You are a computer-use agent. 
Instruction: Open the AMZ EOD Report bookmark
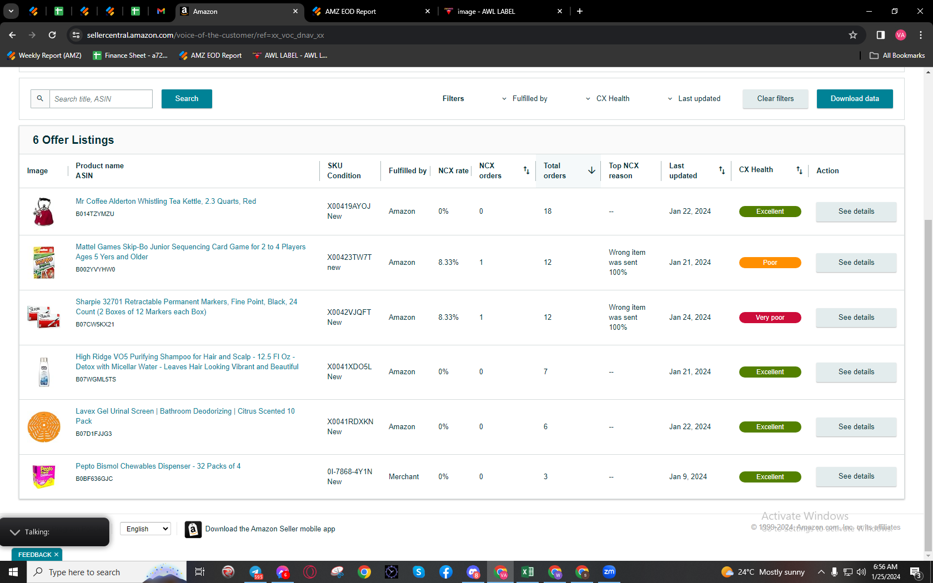point(210,56)
